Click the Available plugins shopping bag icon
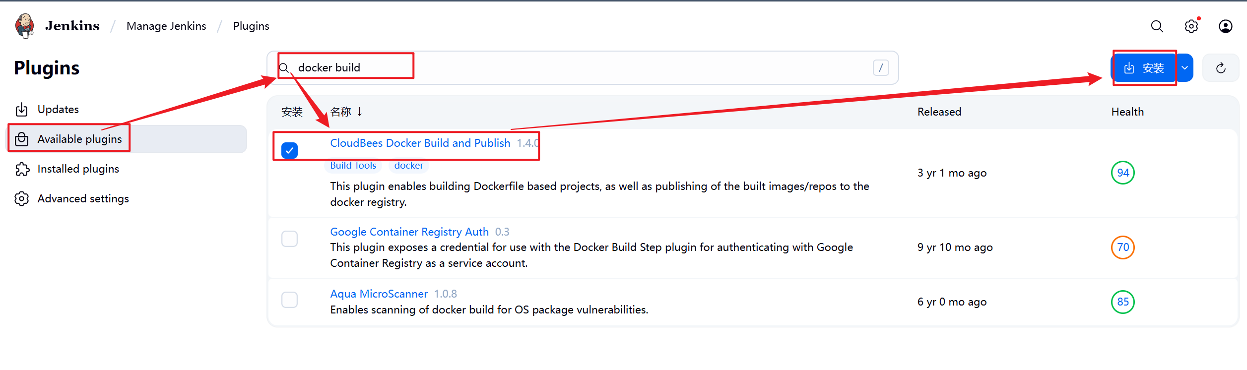 pyautogui.click(x=22, y=139)
